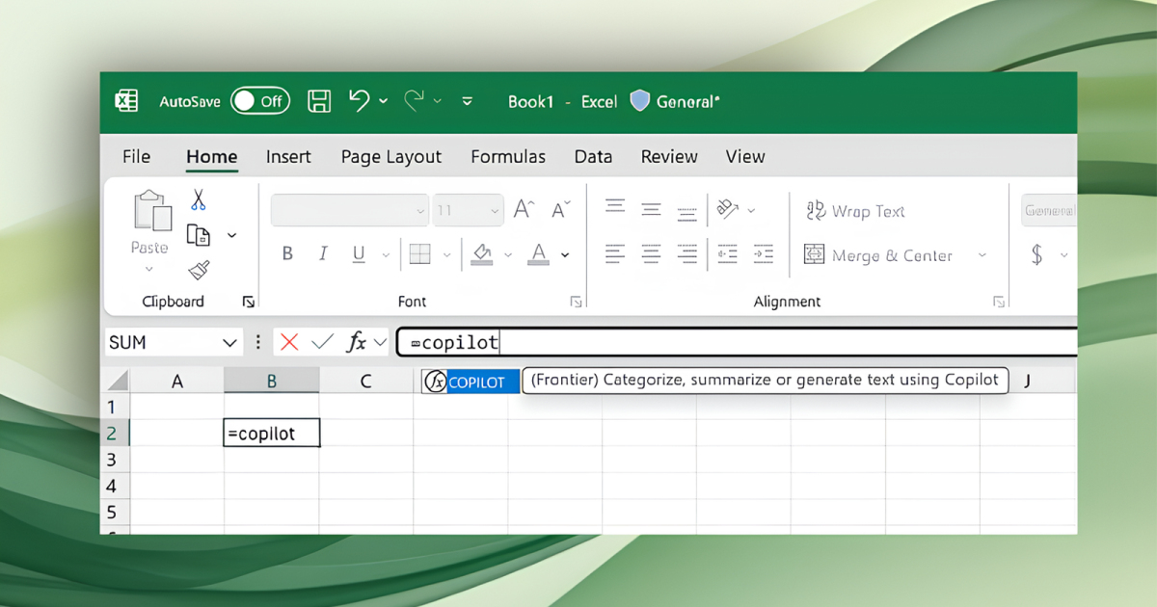Cancel formula entry with red X

[x=289, y=342]
